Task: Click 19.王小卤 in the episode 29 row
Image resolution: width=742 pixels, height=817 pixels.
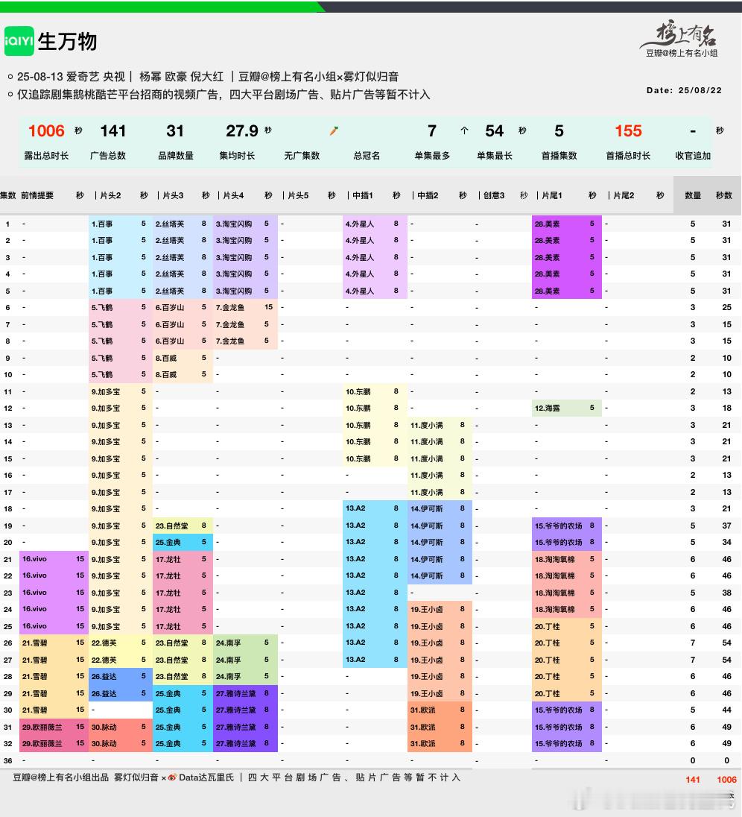Action: coord(426,693)
